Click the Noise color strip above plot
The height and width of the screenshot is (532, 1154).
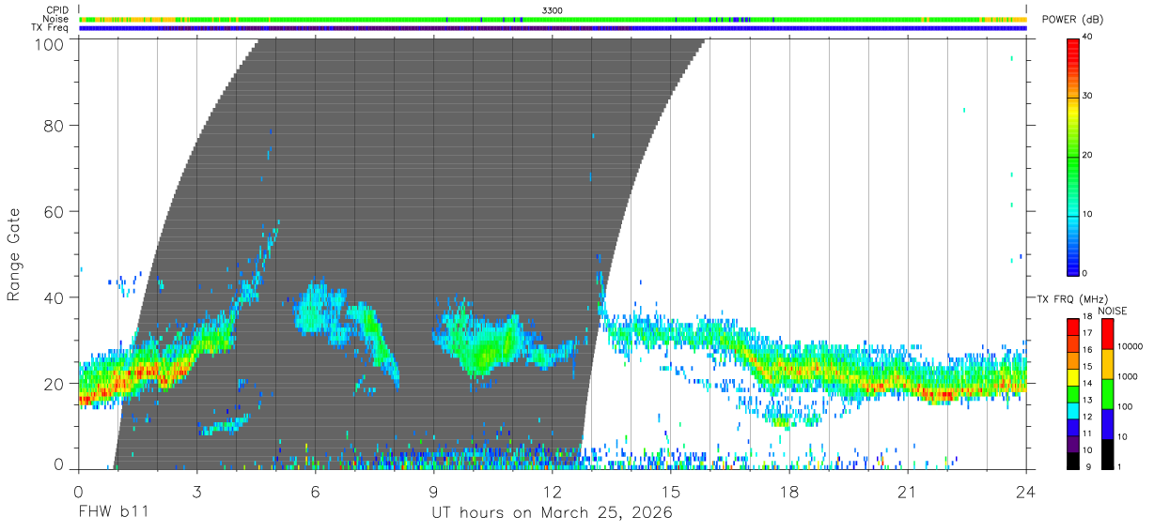553,19
